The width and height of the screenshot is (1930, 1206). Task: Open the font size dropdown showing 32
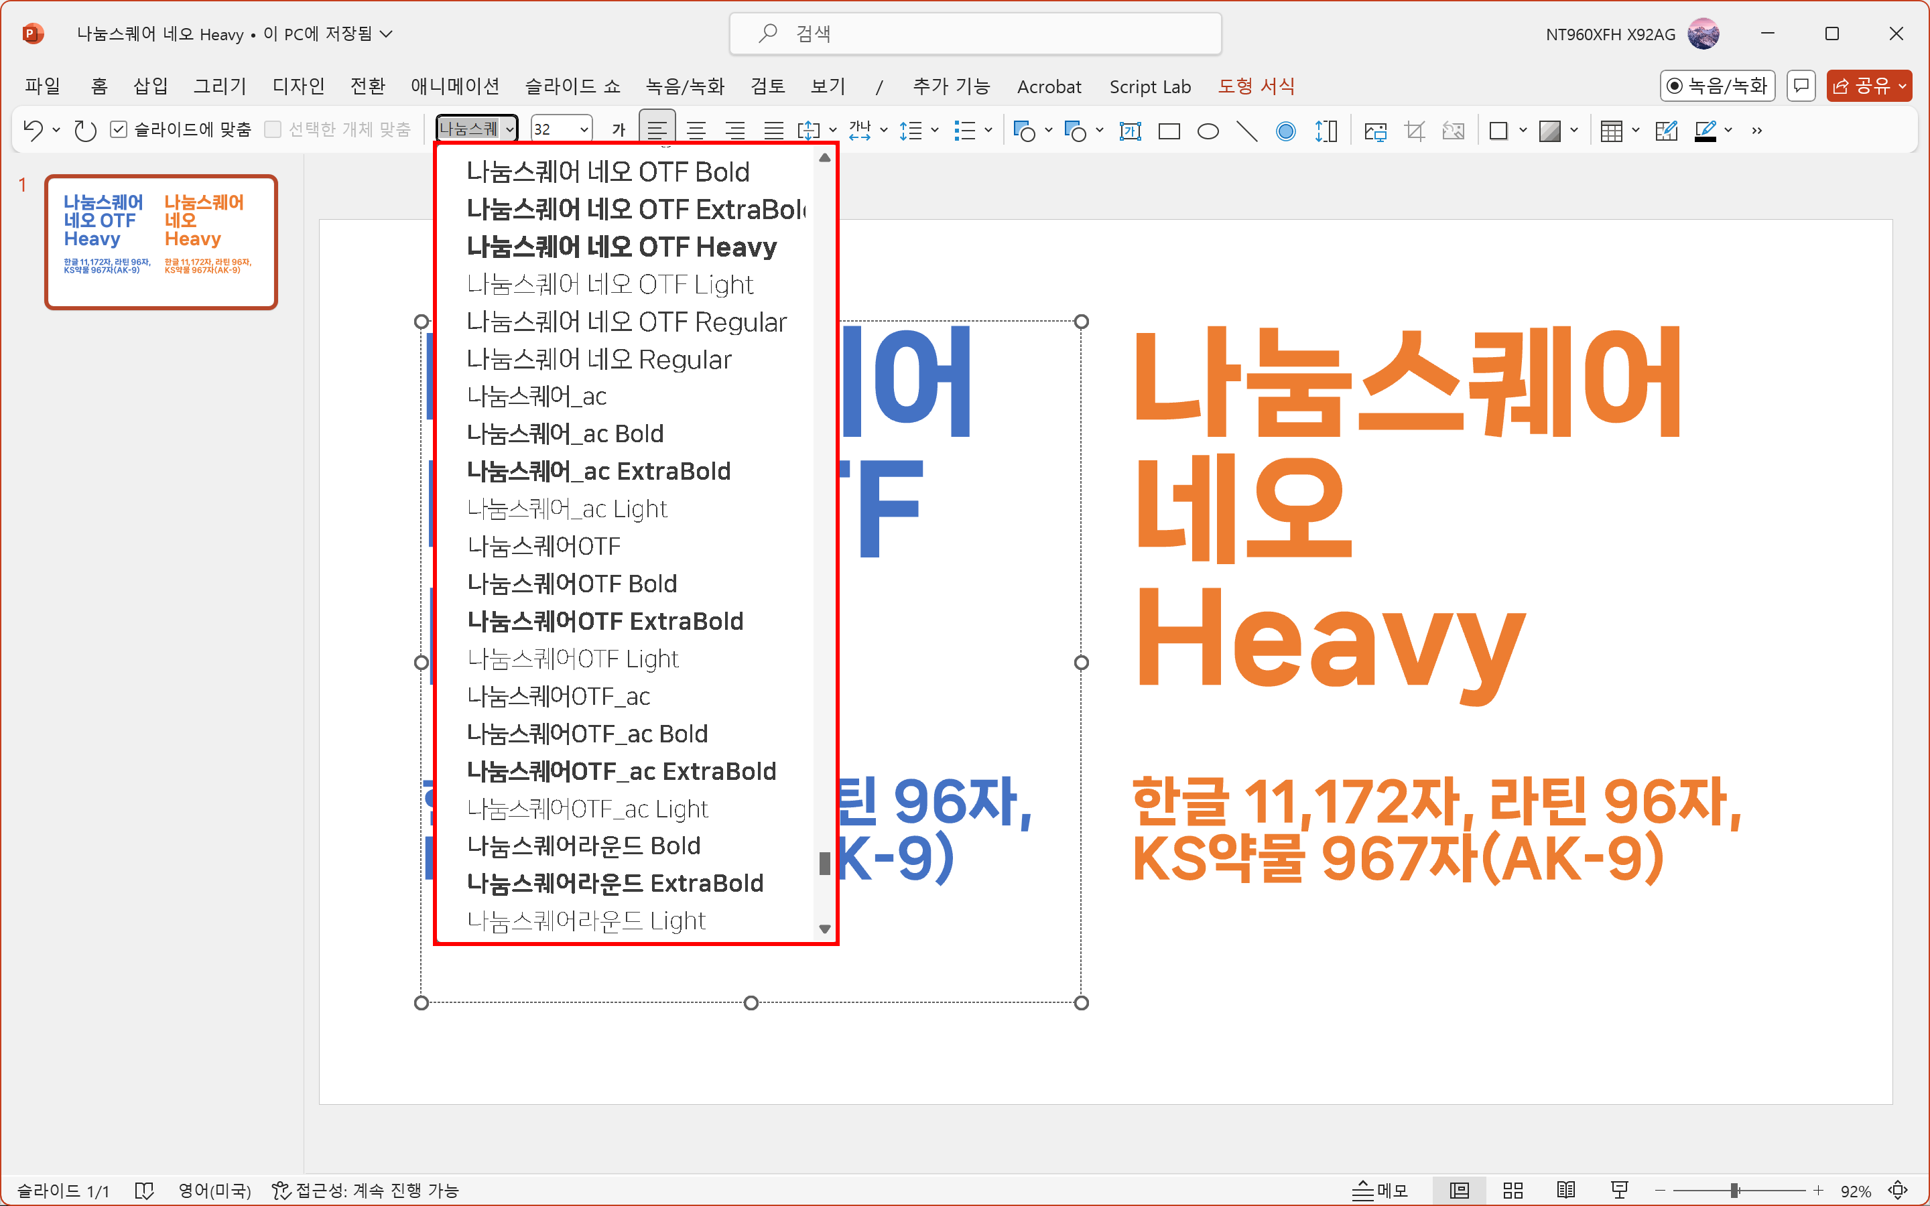(x=584, y=129)
